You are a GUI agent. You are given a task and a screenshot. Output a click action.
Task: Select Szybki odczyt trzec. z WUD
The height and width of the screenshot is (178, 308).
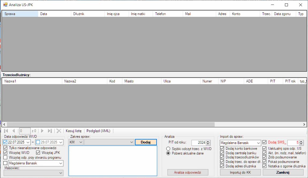click(x=168, y=149)
